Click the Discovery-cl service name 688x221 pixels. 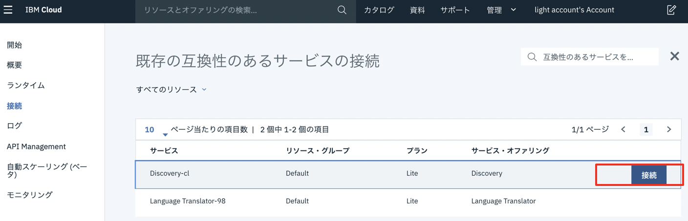[x=170, y=173]
